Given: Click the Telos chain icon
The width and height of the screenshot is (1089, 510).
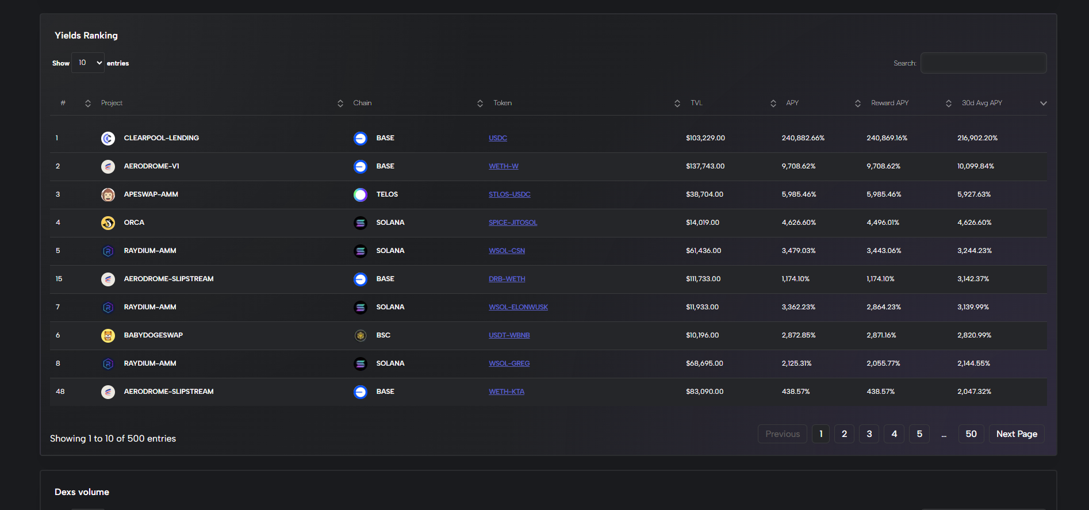Looking at the screenshot, I should tap(360, 195).
